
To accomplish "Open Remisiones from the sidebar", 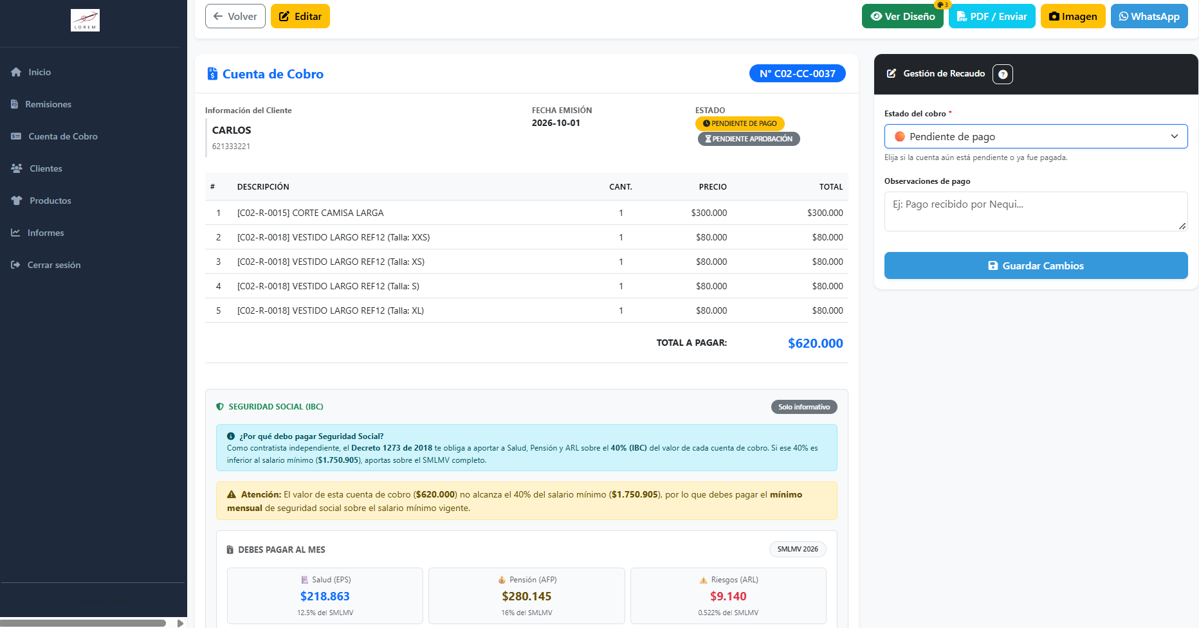I will tap(48, 104).
